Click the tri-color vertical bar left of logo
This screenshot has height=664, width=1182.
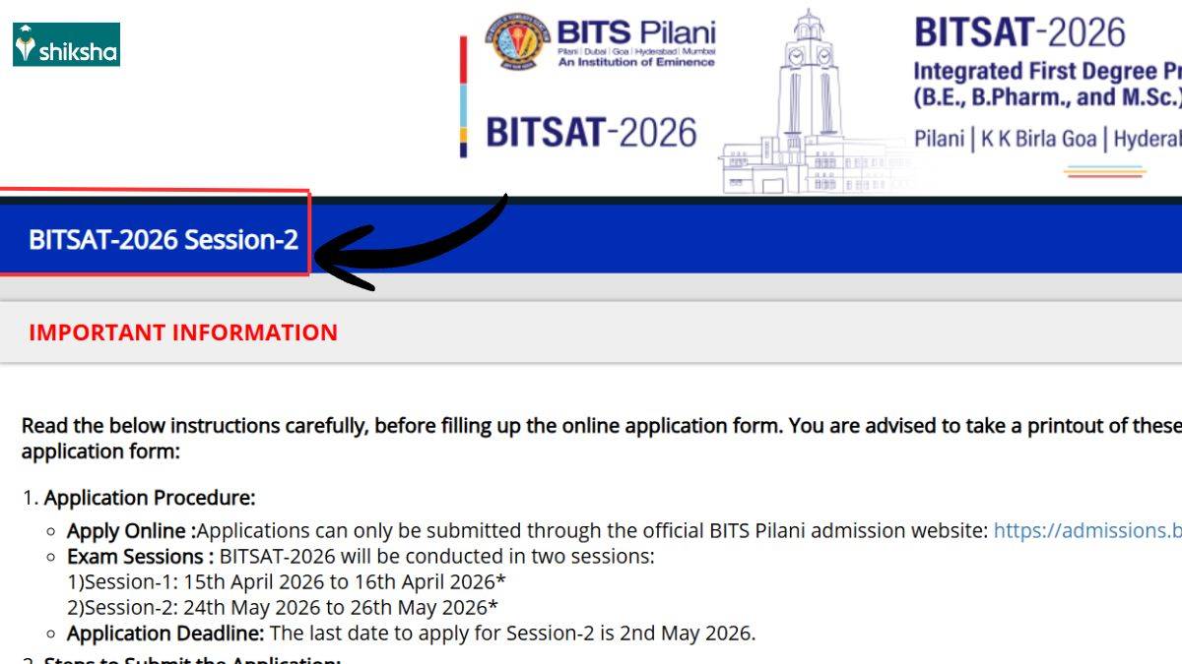[463, 96]
